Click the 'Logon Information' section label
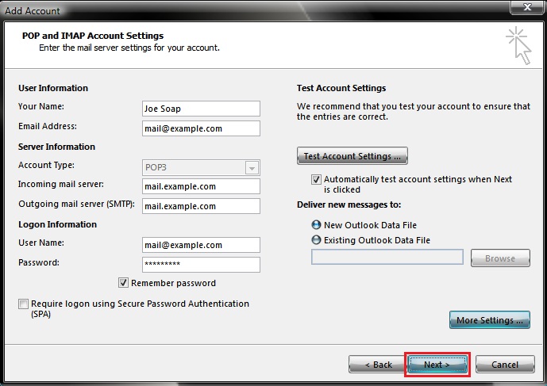This screenshot has height=386, width=547. coord(58,224)
